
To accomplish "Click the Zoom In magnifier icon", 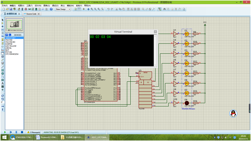I will (x=92, y=9).
